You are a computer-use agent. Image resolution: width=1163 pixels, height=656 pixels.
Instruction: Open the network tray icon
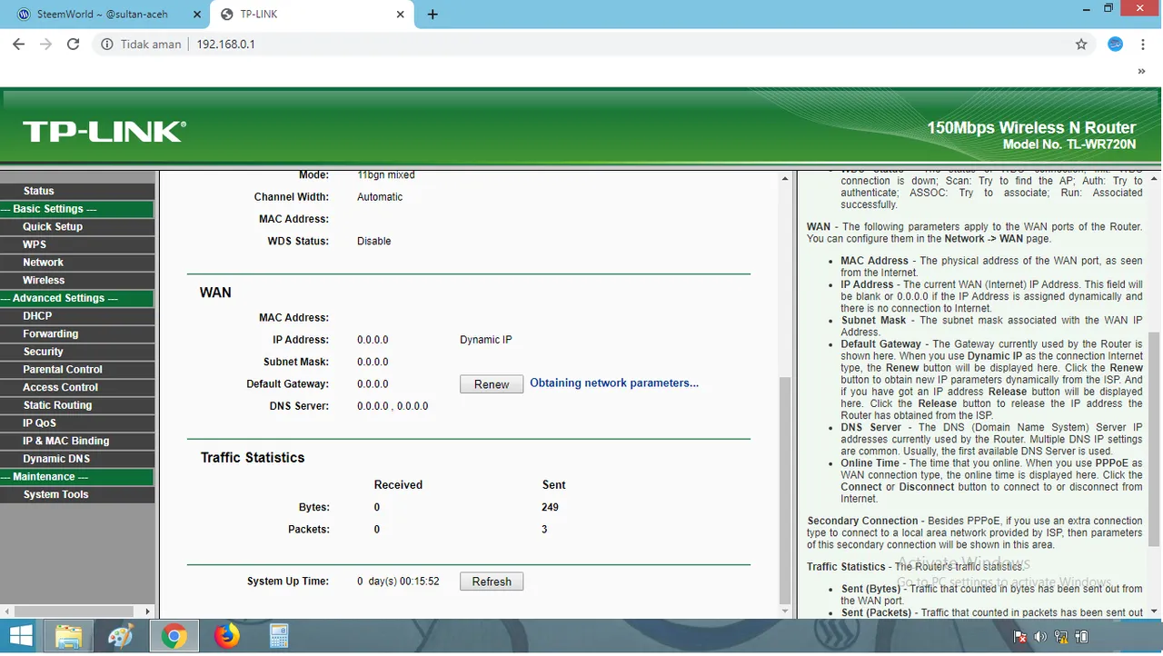pyautogui.click(x=1060, y=637)
